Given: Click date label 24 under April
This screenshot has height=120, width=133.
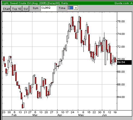Looking at the screenshot, I should pyautogui.click(x=72, y=112).
